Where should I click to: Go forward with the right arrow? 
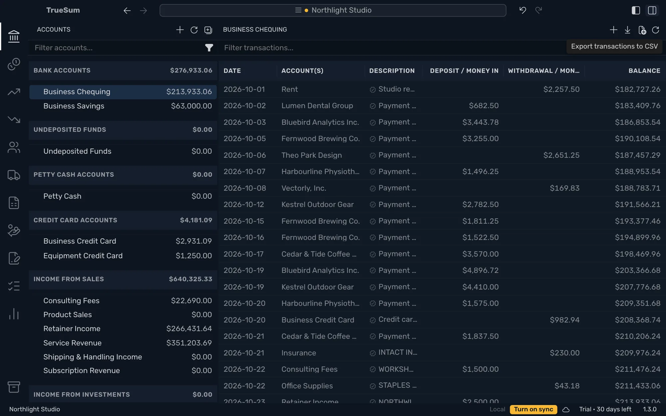coord(144,11)
